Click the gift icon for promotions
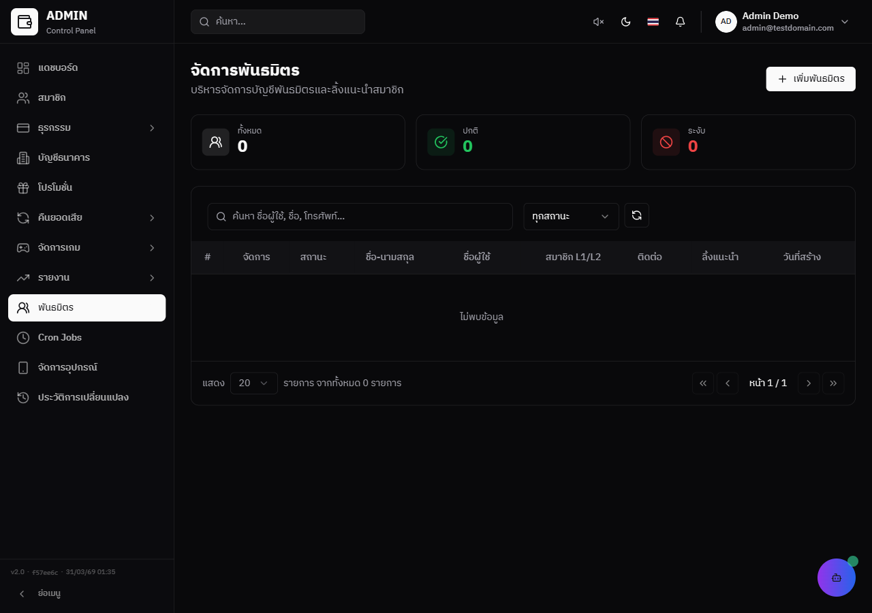 click(23, 188)
